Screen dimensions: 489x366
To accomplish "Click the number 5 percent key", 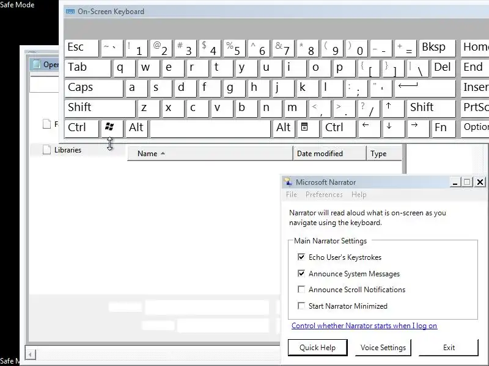I will tap(235, 48).
